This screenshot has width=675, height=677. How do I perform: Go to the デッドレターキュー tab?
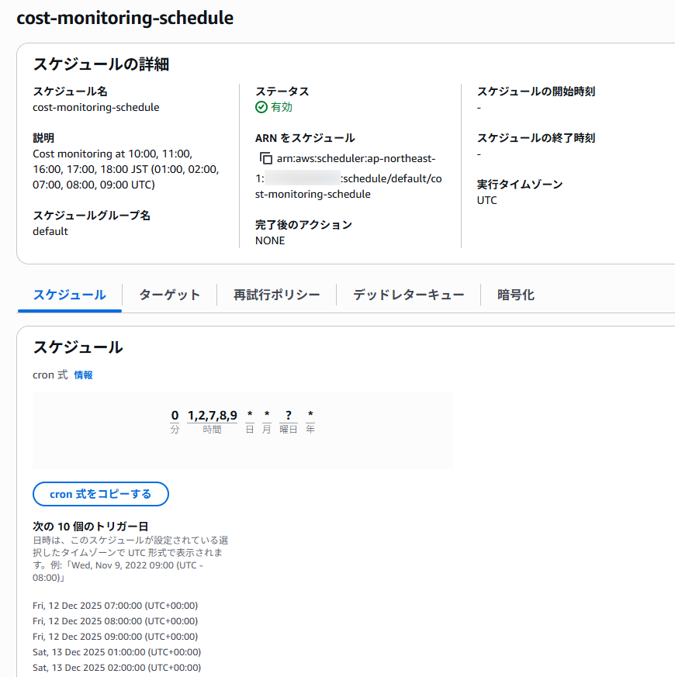[408, 295]
